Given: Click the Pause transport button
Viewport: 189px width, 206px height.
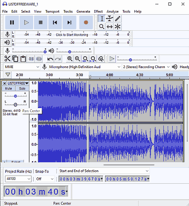Looking at the screenshot, I should pos(12,22).
